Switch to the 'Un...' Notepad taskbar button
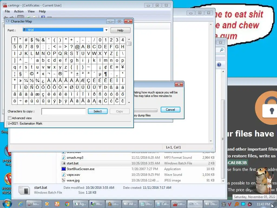 tap(146, 204)
